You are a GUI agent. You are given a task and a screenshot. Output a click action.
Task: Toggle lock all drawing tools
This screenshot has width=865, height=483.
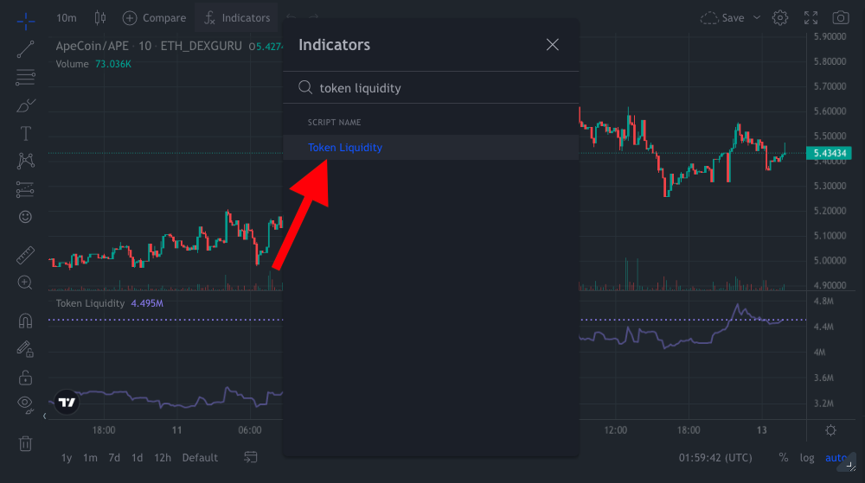coord(26,378)
